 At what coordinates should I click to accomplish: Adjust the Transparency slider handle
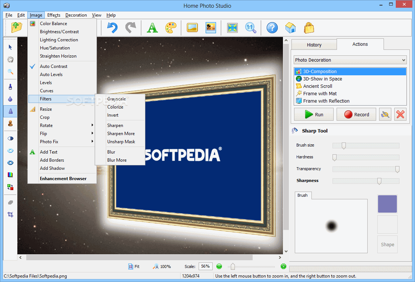397,169
